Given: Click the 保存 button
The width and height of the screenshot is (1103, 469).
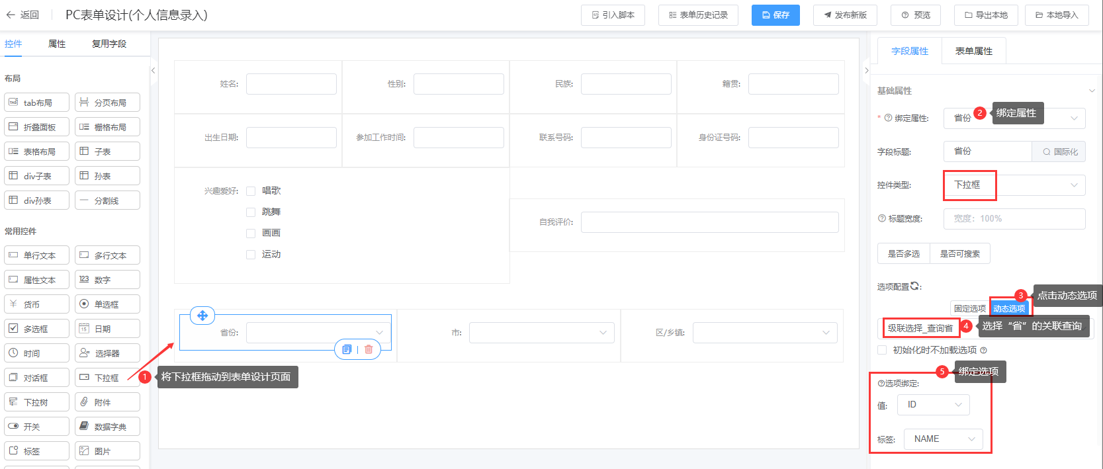Looking at the screenshot, I should pos(775,15).
